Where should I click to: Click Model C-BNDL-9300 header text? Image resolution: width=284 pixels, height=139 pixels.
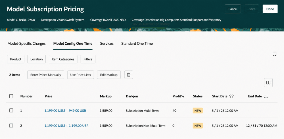click(x=21, y=20)
